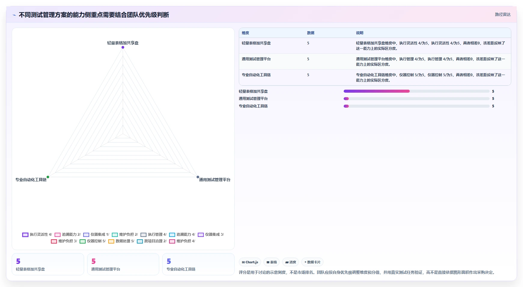
Task: Click the 数据 column header
Action: 311,33
